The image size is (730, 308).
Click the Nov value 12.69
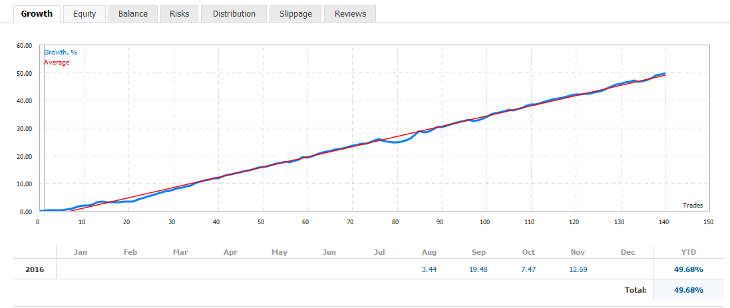tap(578, 269)
